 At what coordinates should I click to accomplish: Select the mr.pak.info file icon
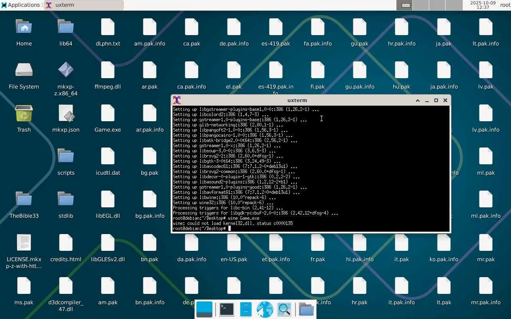[486, 286]
